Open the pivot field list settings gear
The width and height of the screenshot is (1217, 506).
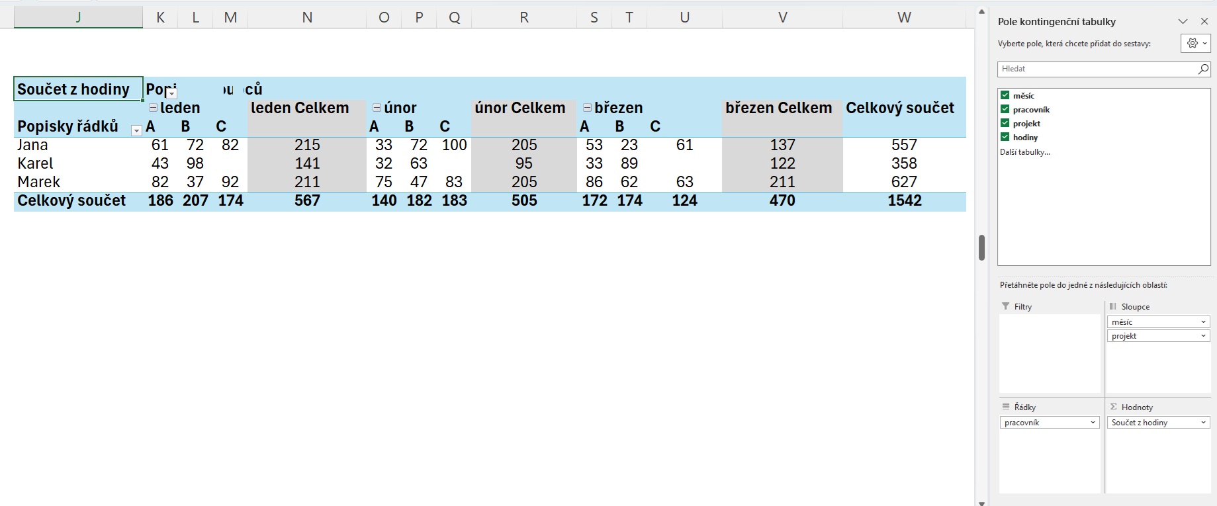click(x=1196, y=43)
